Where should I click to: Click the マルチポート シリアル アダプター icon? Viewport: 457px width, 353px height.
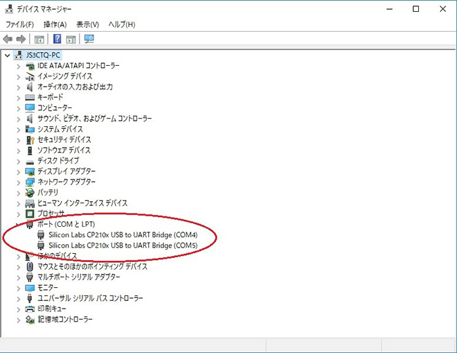coord(30,277)
